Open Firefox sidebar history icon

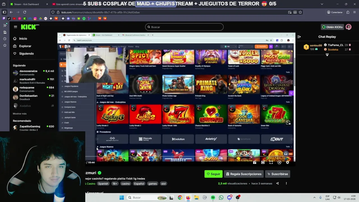(5, 39)
